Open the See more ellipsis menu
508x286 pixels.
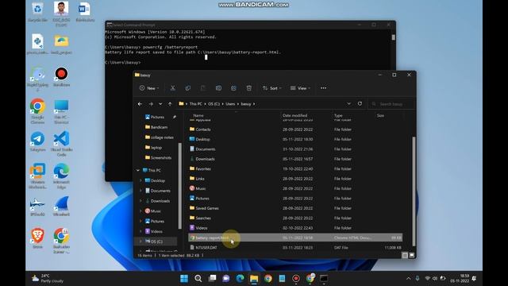pos(323,88)
